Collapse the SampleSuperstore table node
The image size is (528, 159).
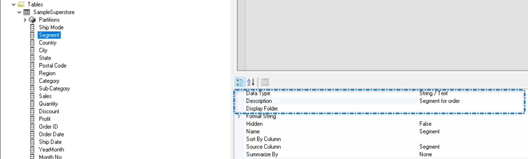[19, 12]
